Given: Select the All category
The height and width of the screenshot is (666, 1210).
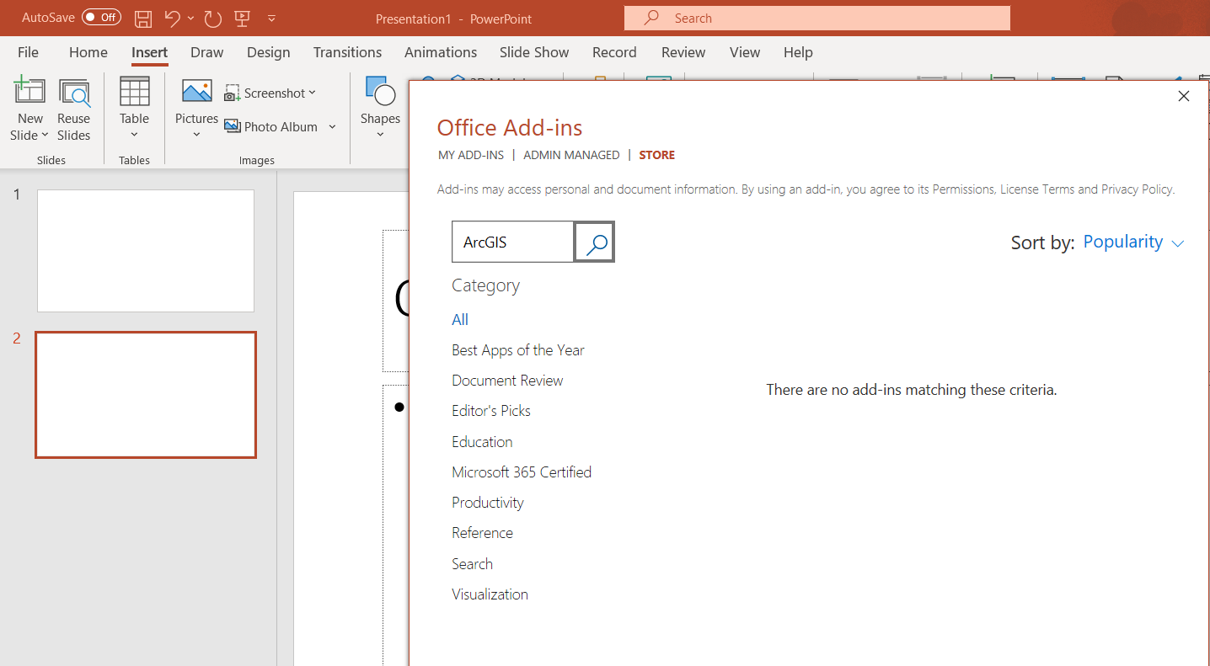Looking at the screenshot, I should [460, 319].
